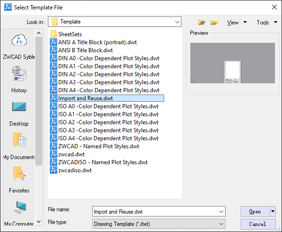Image resolution: width=282 pixels, height=232 pixels.
Task: Click the Cancel button
Action: [x=258, y=224]
